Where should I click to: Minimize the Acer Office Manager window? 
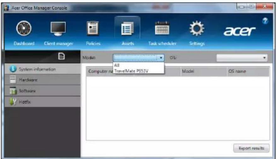coord(242,7)
